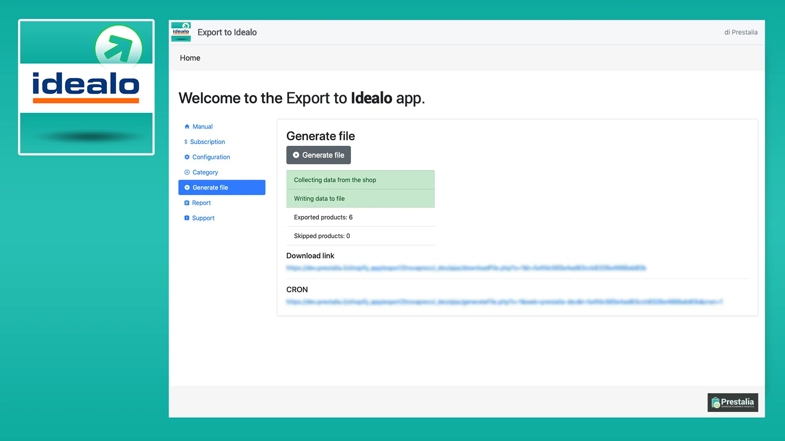This screenshot has height=441, width=785.
Task: Select the Category menu item
Action: click(x=205, y=172)
